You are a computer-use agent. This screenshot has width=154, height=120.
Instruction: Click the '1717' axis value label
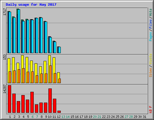[x=5, y=12]
